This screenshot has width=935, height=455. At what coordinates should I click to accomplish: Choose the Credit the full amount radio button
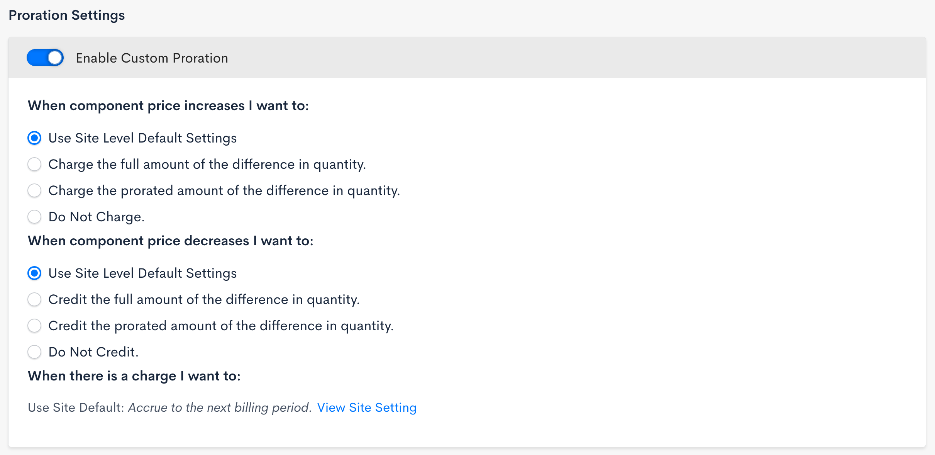34,299
